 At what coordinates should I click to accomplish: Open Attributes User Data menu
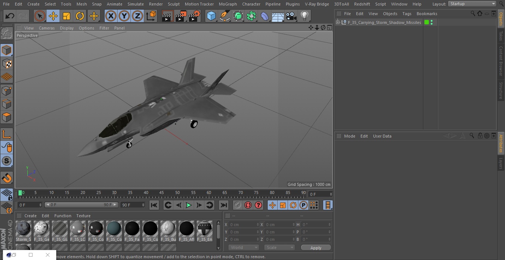382,136
